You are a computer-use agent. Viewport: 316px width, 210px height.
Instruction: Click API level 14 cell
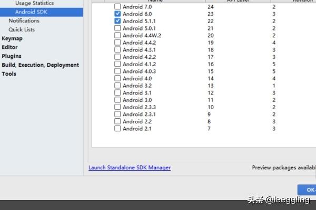tap(211, 79)
